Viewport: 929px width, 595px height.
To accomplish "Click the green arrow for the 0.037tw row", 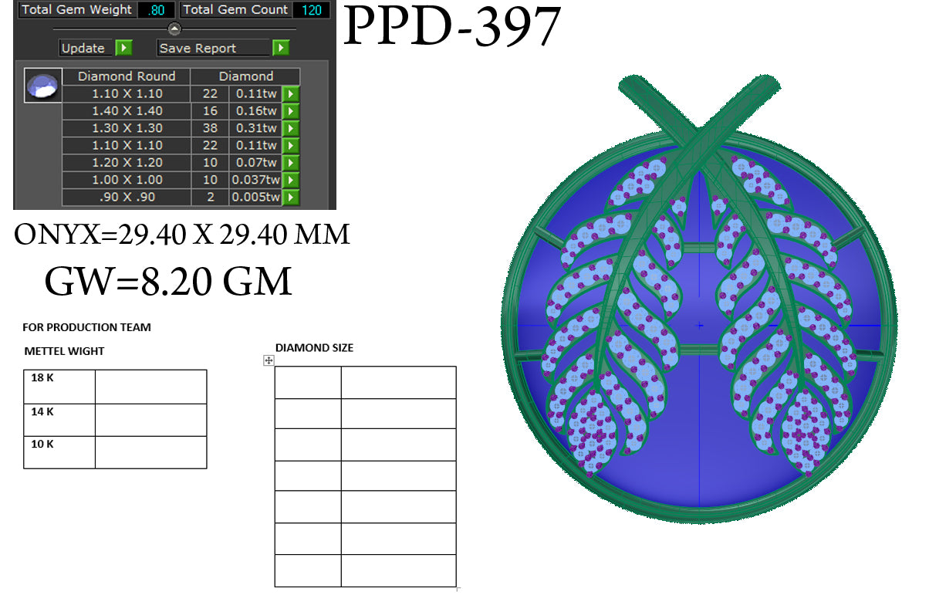I will (289, 180).
